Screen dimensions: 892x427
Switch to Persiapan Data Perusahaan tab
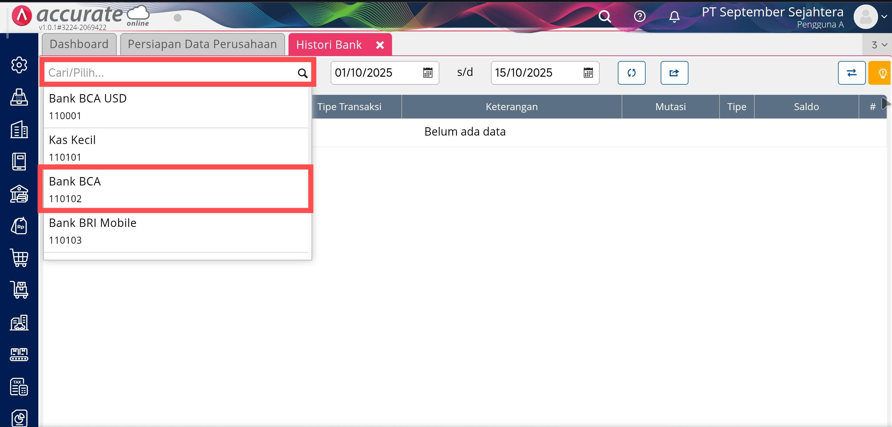202,44
